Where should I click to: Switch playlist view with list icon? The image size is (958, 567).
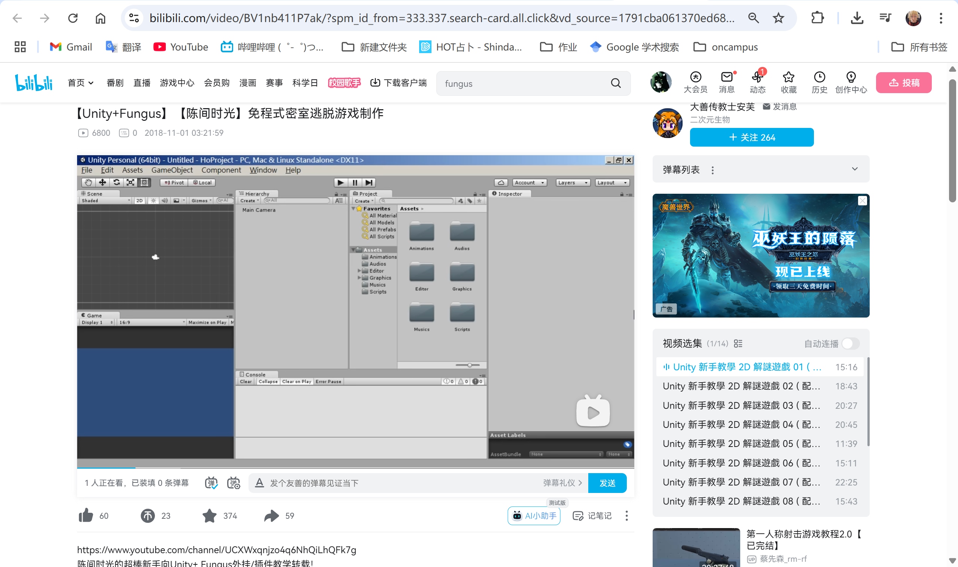pyautogui.click(x=738, y=343)
